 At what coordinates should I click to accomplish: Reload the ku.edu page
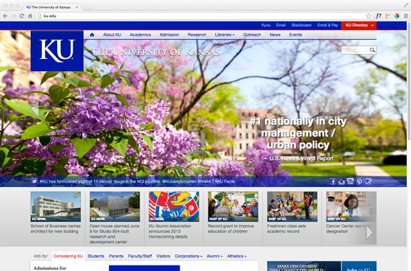(x=22, y=16)
